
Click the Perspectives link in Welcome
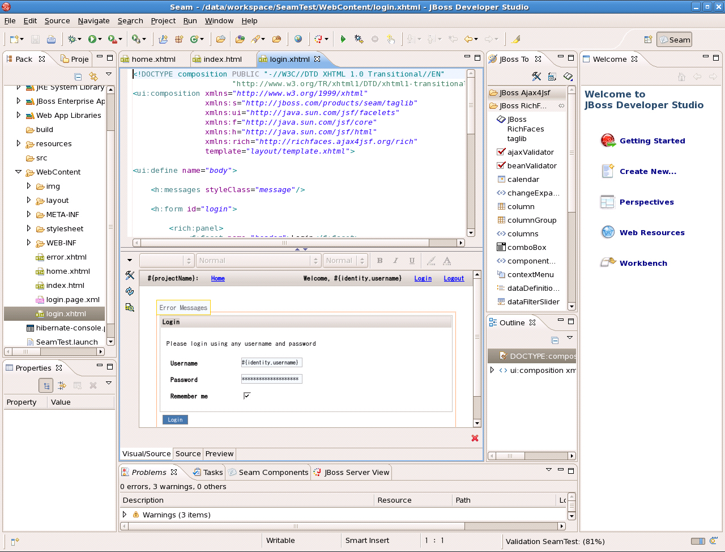click(647, 202)
